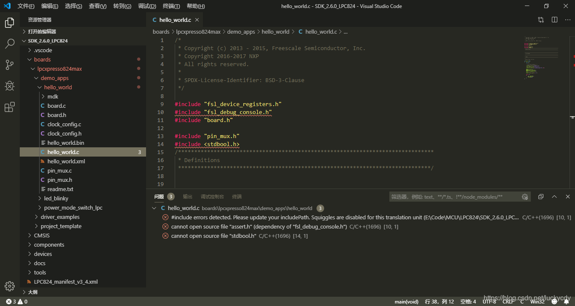This screenshot has width=575, height=306.
Task: Split the editor to the right
Action: (554, 20)
